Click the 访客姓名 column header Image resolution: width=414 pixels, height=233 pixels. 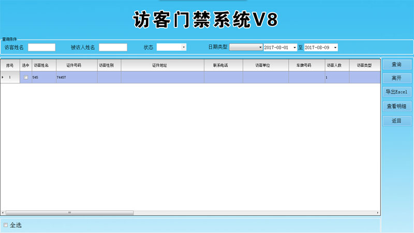click(x=44, y=65)
